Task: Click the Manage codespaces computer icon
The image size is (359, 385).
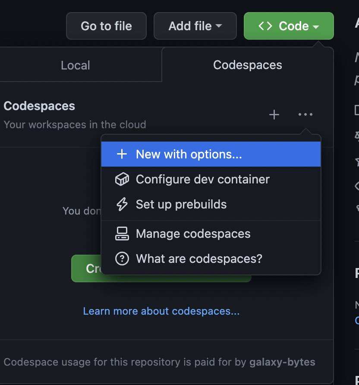Action: click(x=122, y=234)
